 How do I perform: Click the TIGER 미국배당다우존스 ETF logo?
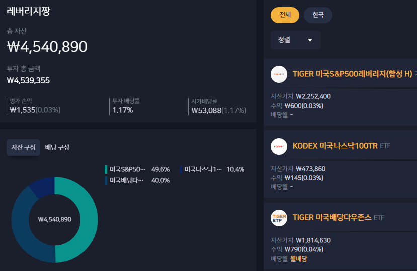coord(279,218)
